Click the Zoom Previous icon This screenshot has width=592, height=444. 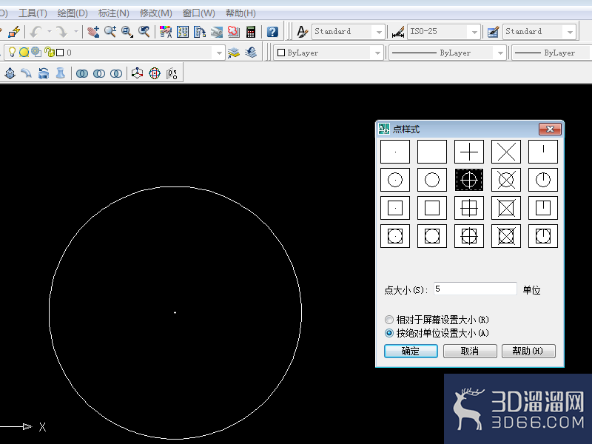tap(144, 31)
